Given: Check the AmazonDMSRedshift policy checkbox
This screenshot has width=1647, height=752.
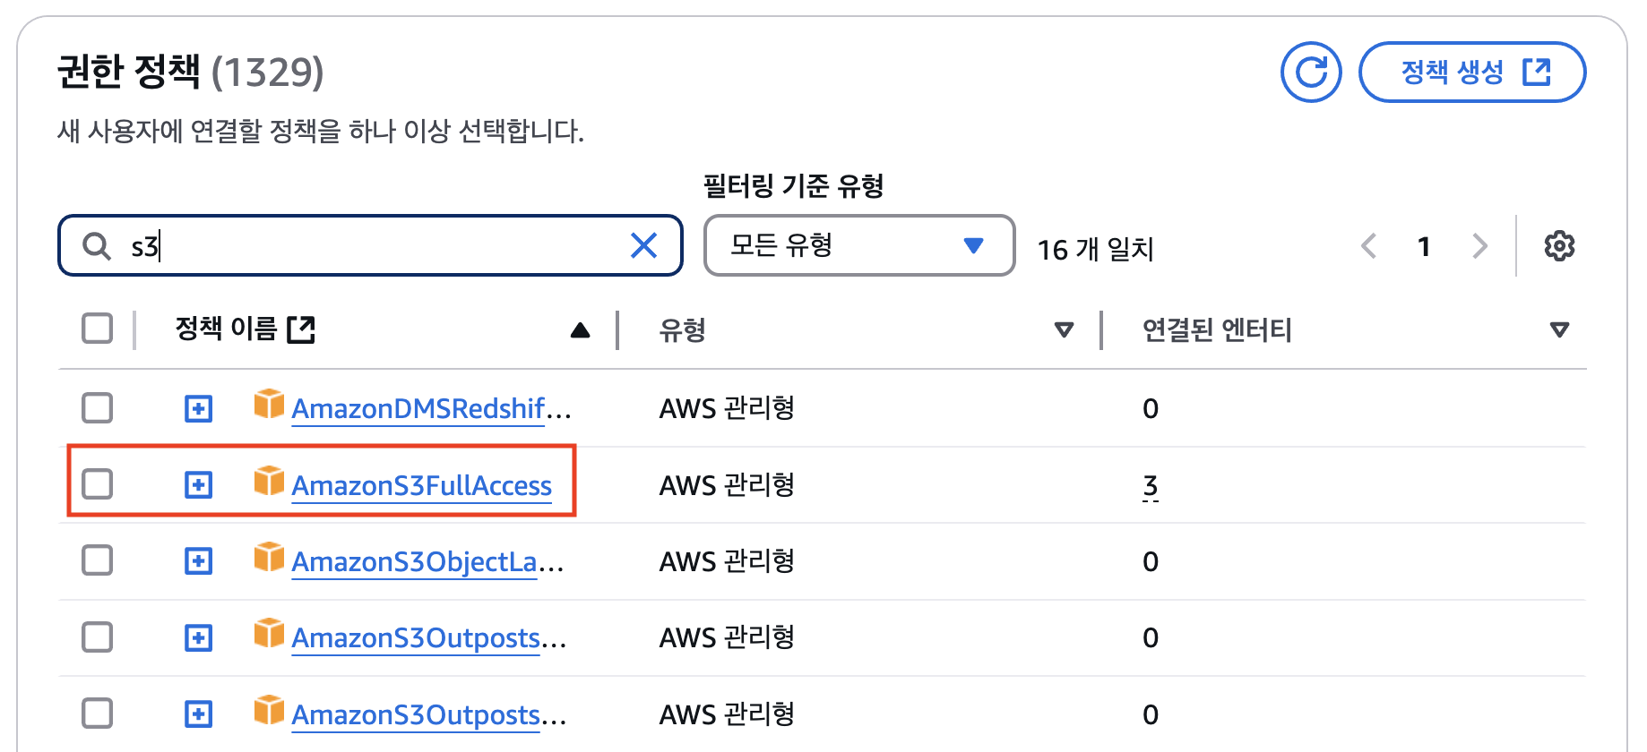Looking at the screenshot, I should click(97, 408).
